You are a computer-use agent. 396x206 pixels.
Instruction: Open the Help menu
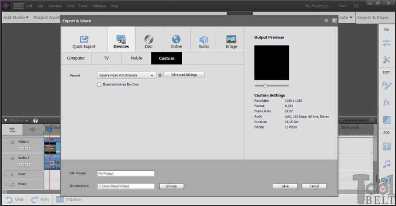pyautogui.click(x=114, y=6)
